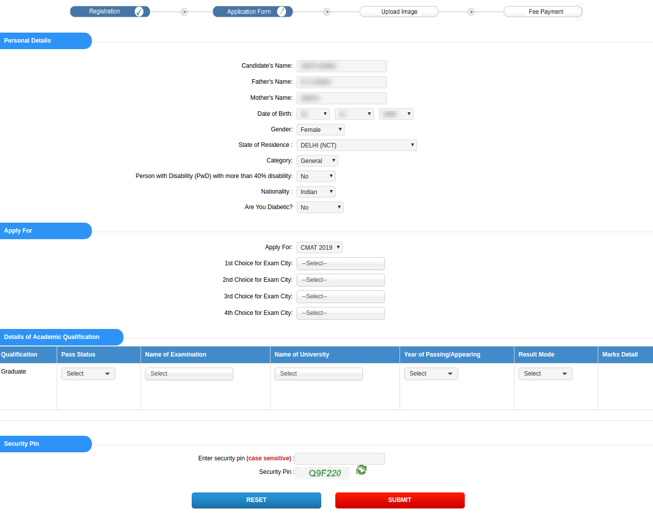Click the captcha refresh icon
The width and height of the screenshot is (653, 517).
[x=361, y=470]
